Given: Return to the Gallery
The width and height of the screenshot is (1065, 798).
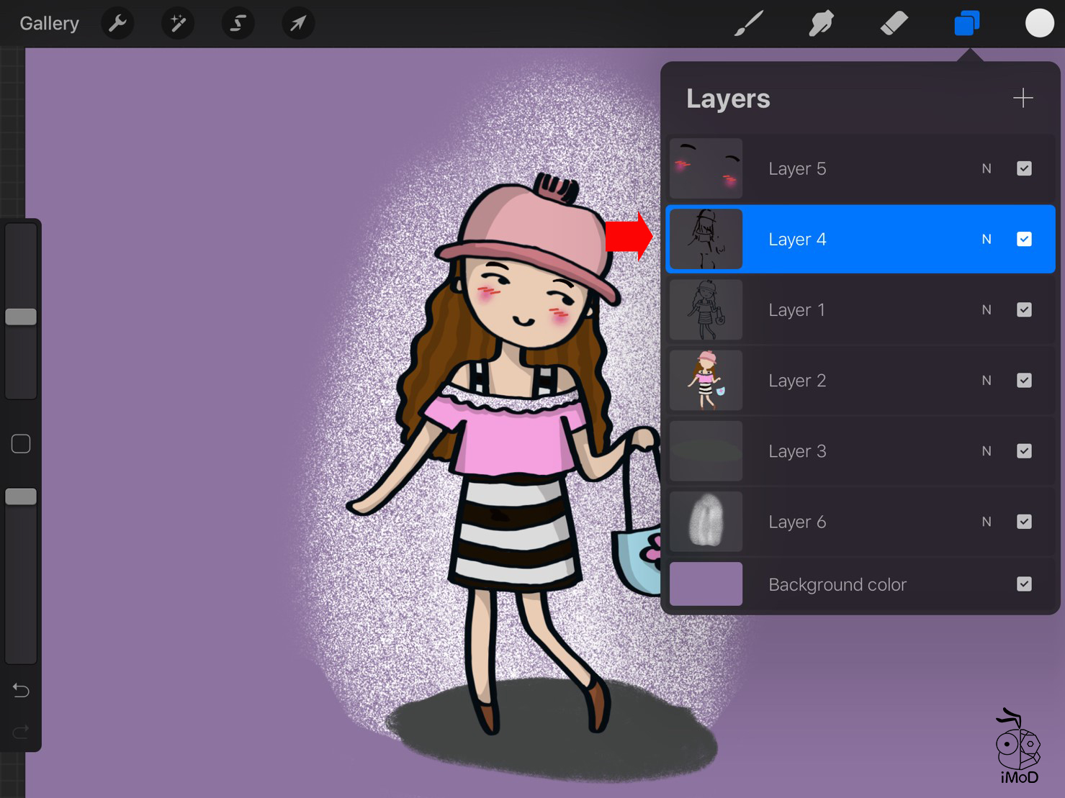Looking at the screenshot, I should 49,24.
